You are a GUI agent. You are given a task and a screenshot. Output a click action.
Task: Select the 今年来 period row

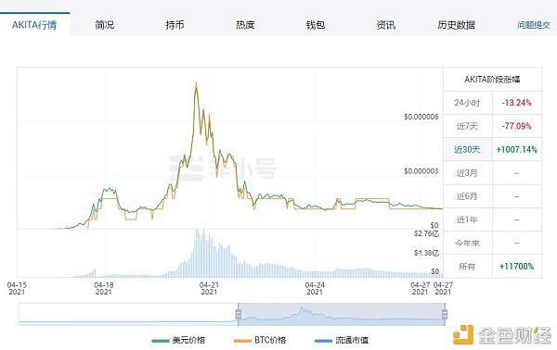pyautogui.click(x=492, y=243)
